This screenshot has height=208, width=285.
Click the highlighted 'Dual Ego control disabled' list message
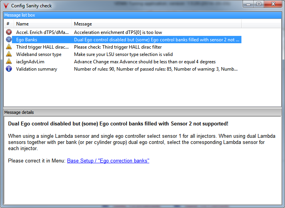[x=157, y=40]
